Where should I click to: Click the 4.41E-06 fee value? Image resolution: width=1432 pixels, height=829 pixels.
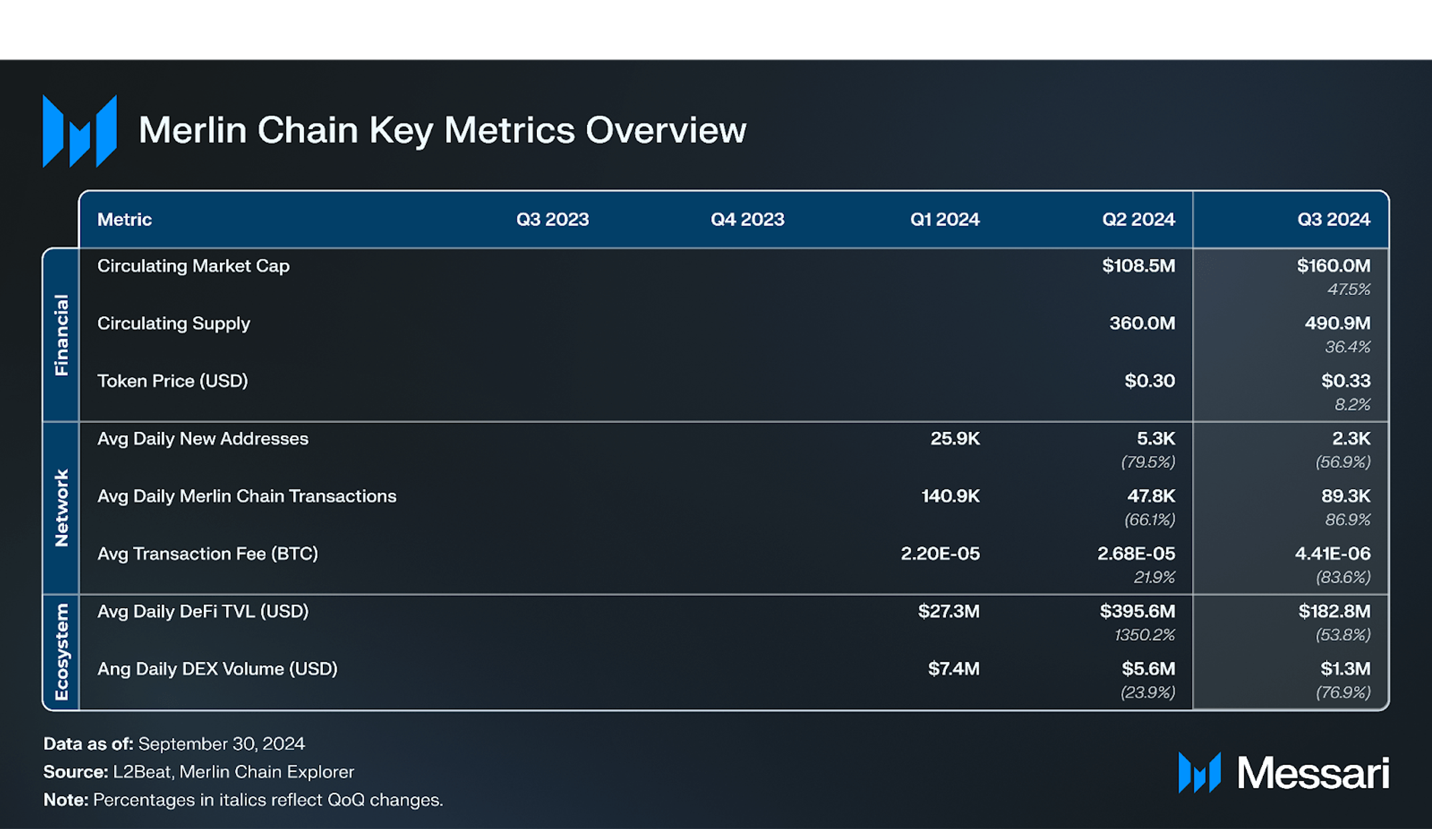[x=1332, y=554]
